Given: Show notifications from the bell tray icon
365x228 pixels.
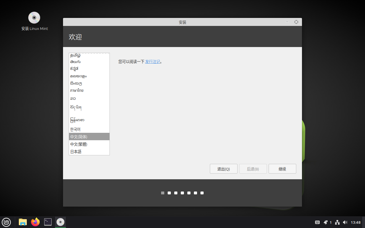Looking at the screenshot, I should pos(326,222).
